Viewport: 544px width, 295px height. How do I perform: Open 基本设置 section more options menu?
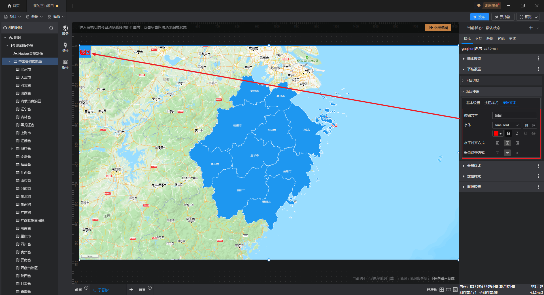tap(538, 58)
